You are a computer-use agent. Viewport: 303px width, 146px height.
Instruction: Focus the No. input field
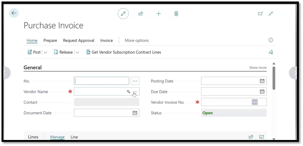pos(102,81)
